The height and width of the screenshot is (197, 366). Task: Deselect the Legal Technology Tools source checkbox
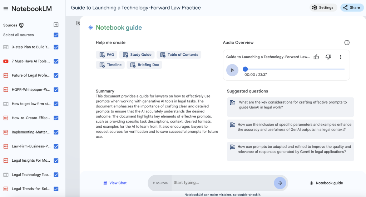click(56, 175)
